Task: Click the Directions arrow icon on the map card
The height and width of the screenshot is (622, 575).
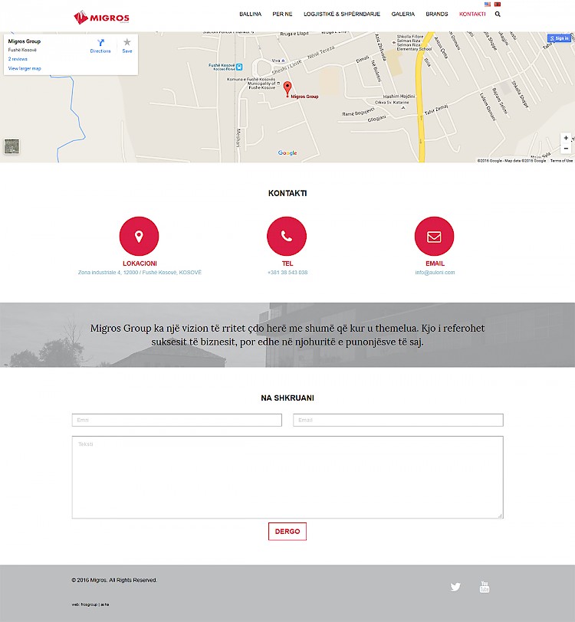Action: pos(100,42)
